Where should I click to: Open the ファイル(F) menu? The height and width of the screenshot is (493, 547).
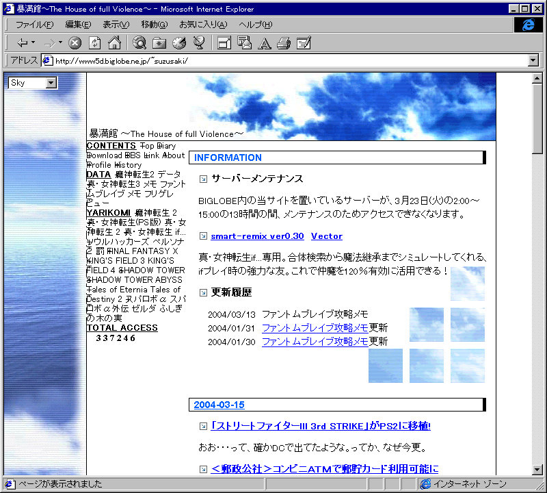[x=35, y=25]
